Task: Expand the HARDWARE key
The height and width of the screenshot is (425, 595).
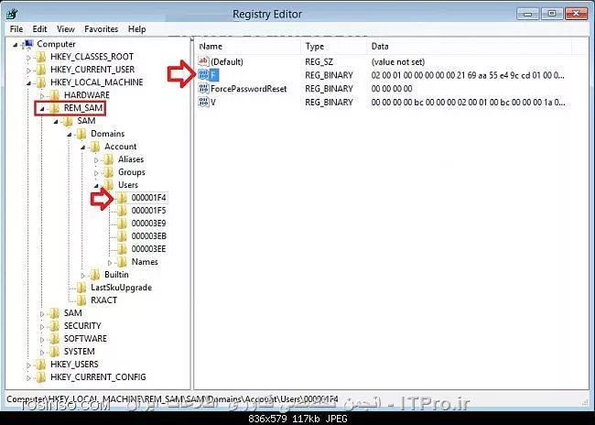Action: [42, 96]
